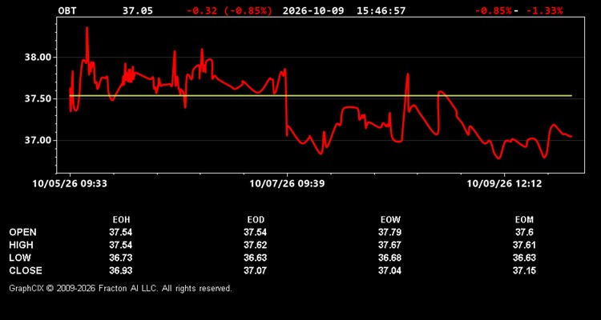This screenshot has height=320, width=601.
Task: Click the 37.50 y-axis label
Action: 38,98
